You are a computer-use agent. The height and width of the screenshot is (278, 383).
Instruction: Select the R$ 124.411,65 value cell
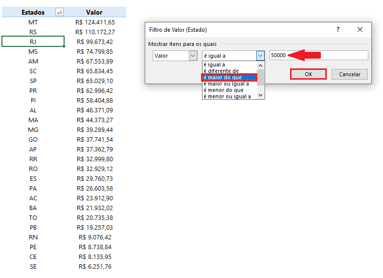click(x=95, y=22)
